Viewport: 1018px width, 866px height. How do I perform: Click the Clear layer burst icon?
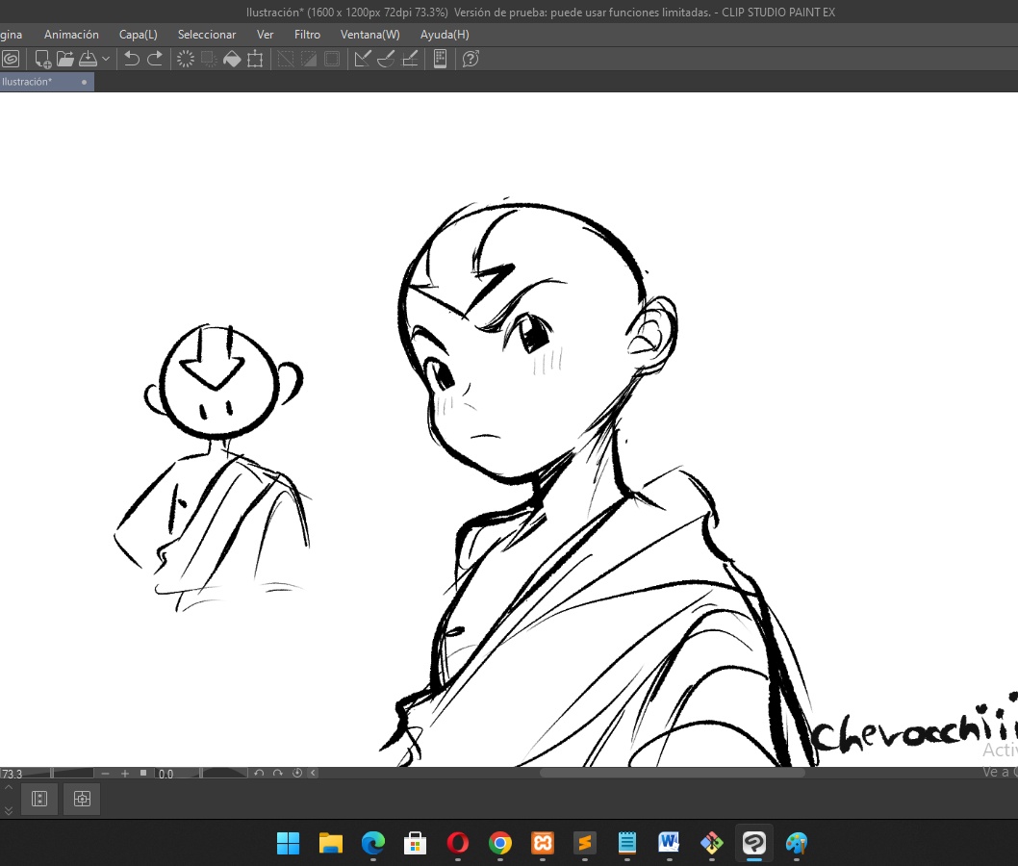pyautogui.click(x=186, y=59)
